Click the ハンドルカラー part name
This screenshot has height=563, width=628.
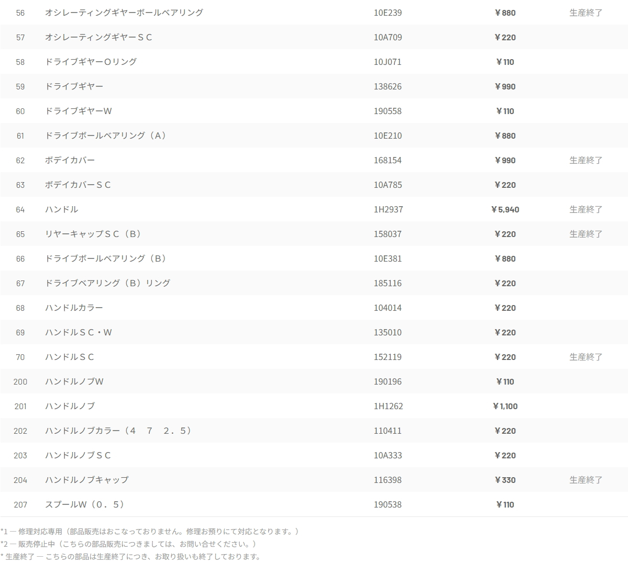click(x=74, y=308)
